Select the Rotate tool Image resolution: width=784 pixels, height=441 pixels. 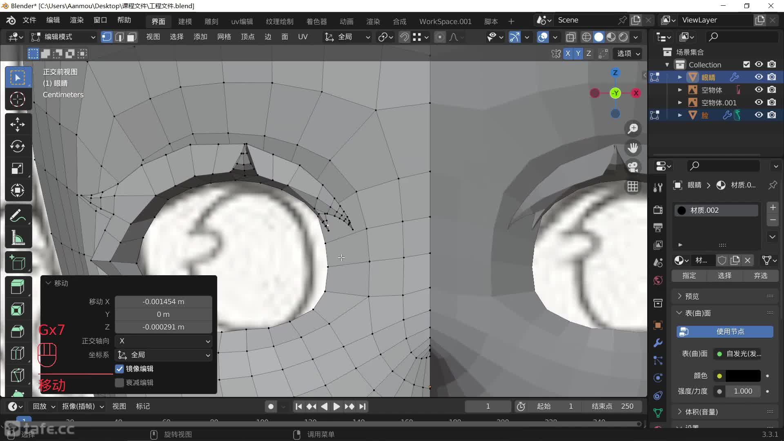click(x=18, y=147)
